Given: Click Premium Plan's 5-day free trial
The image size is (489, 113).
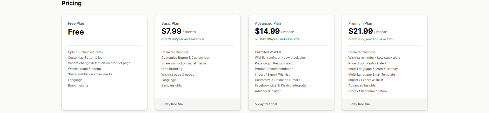Looking at the screenshot, I should pyautogui.click(x=359, y=104).
